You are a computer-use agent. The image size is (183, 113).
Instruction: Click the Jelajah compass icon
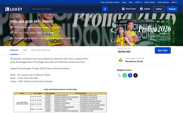pyautogui.click(x=141, y=9)
